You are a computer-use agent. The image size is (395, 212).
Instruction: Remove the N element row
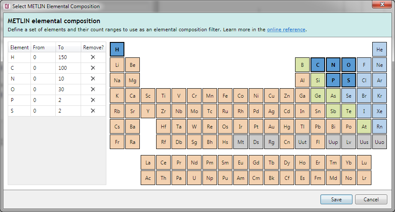pos(93,79)
